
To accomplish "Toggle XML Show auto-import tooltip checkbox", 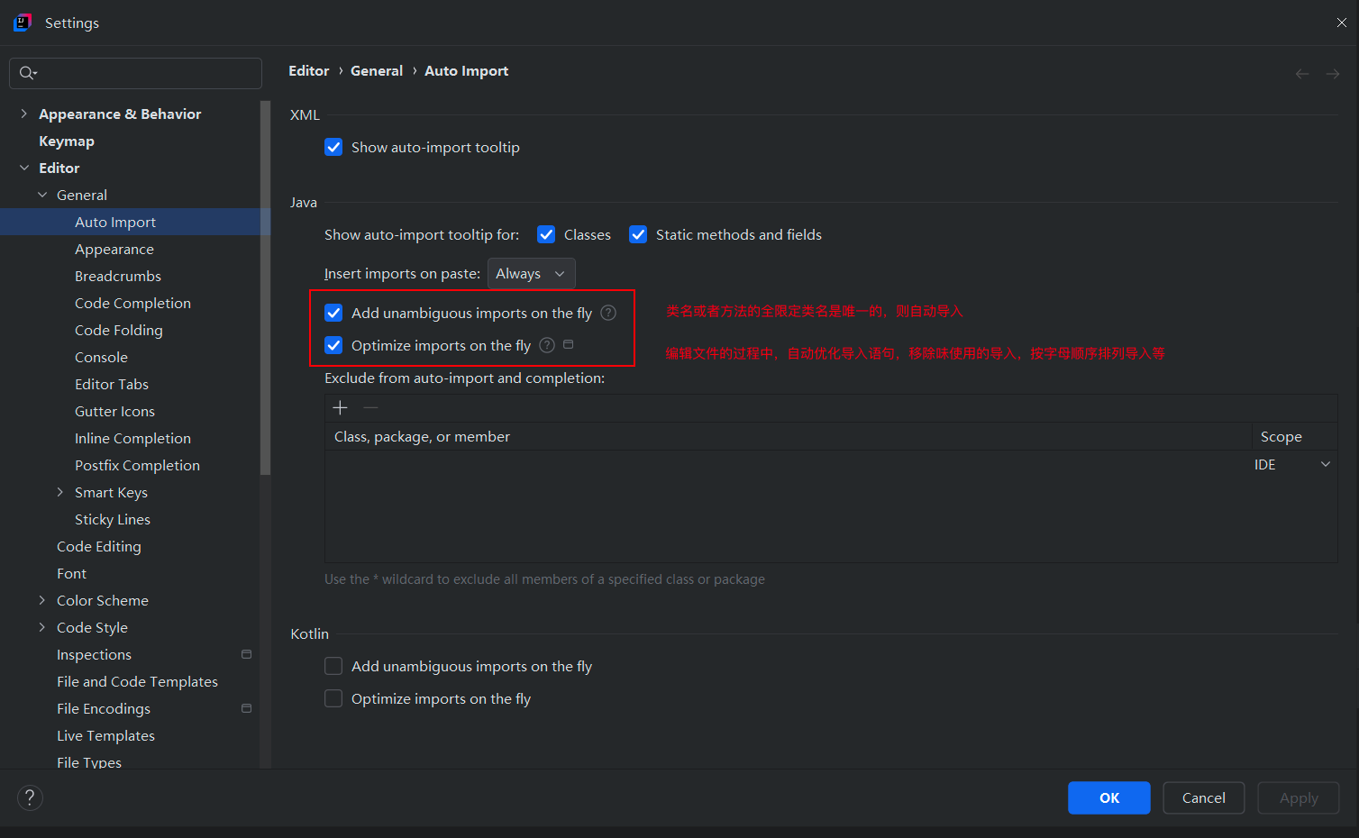I will [x=333, y=147].
